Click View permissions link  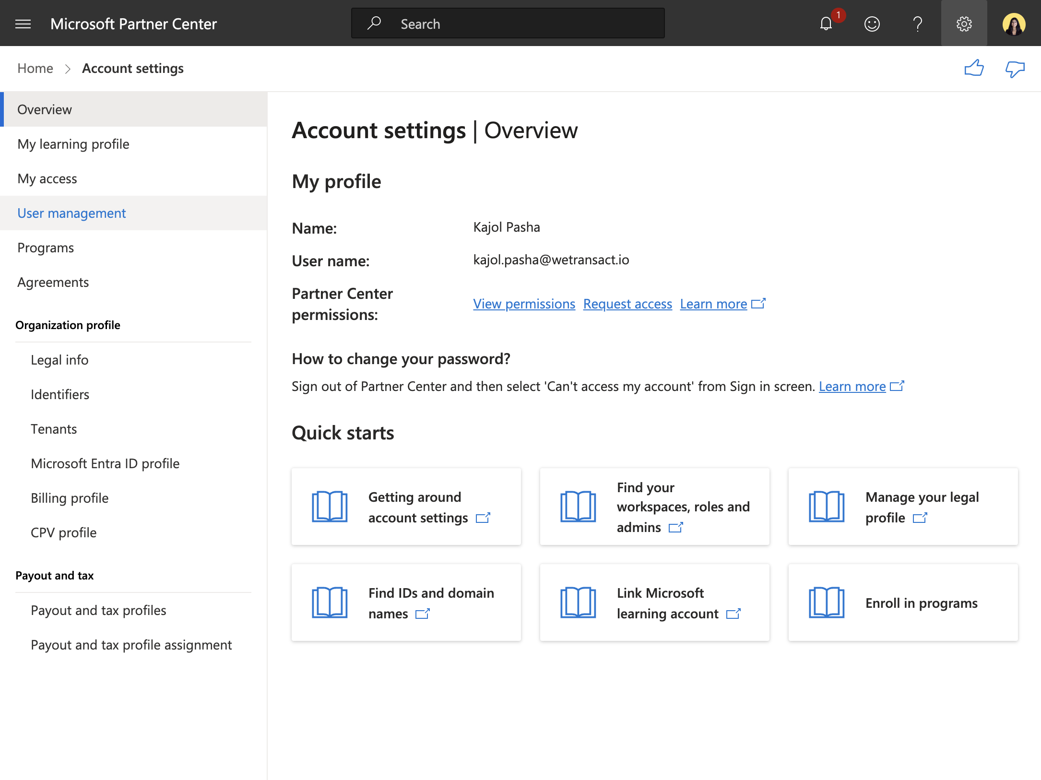click(x=524, y=304)
